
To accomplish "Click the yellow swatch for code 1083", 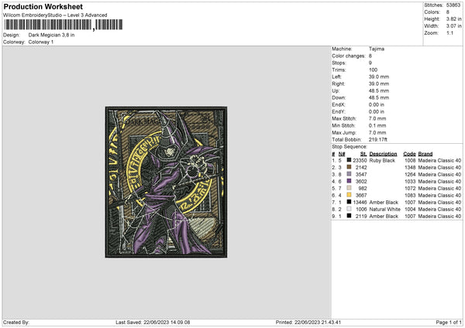I will click(349, 195).
